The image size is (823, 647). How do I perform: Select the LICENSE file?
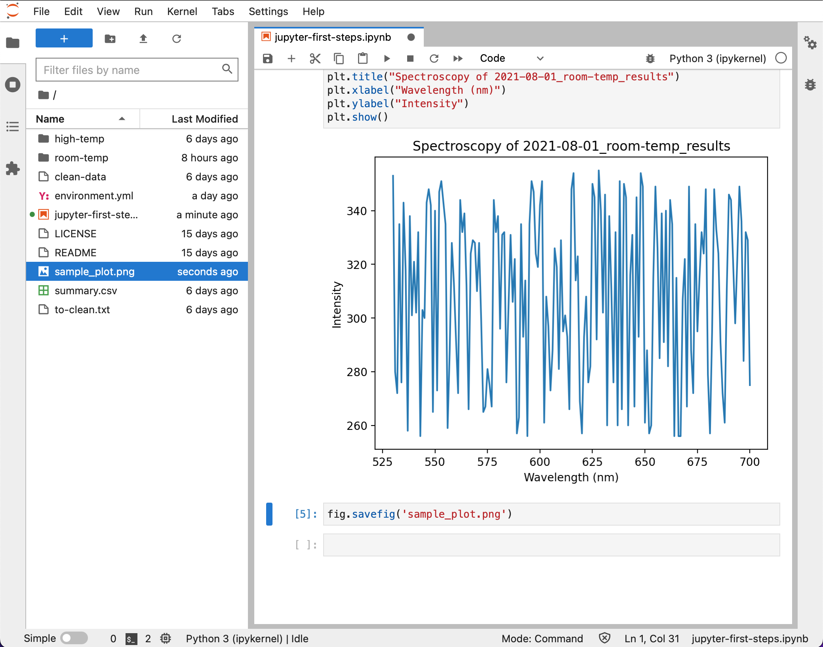coord(137,234)
